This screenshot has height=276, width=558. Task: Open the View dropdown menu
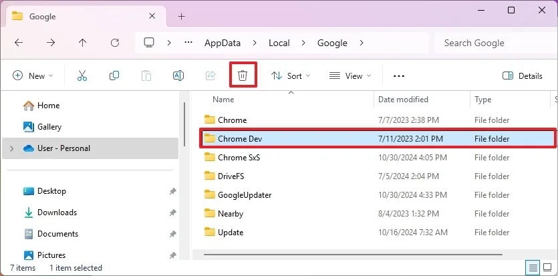[350, 76]
